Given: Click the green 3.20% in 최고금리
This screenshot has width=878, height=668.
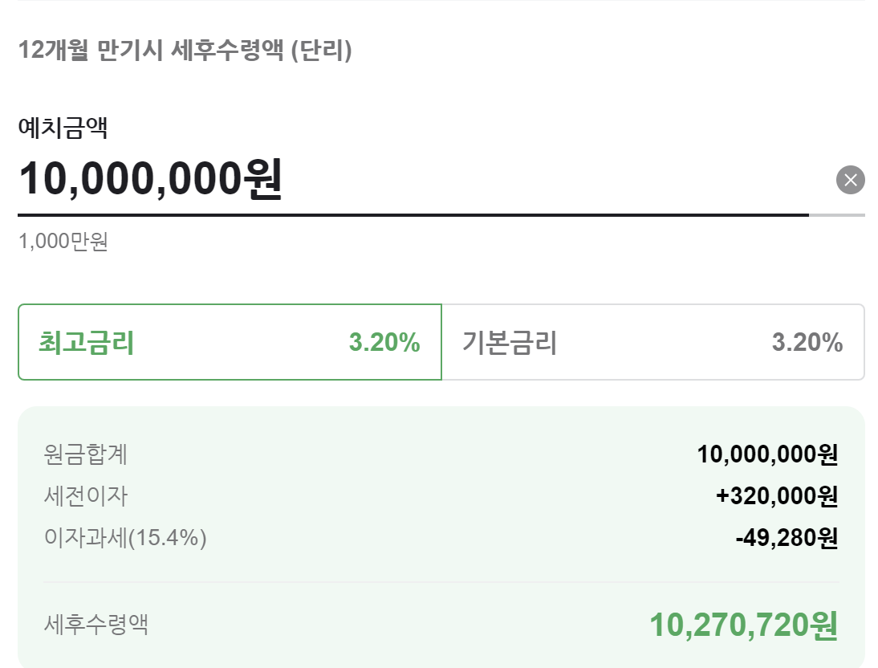Looking at the screenshot, I should 384,342.
